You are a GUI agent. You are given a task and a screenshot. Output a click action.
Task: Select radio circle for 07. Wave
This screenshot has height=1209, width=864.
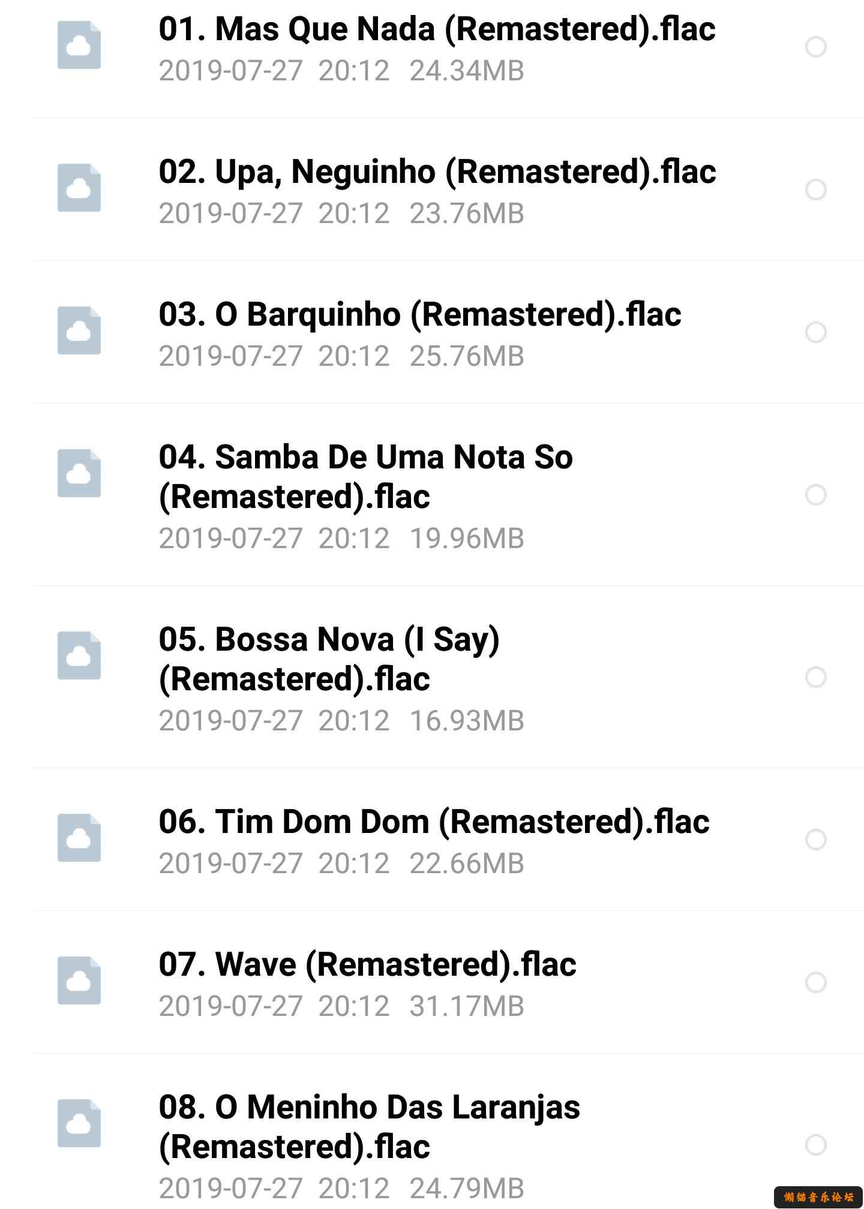pos(816,982)
